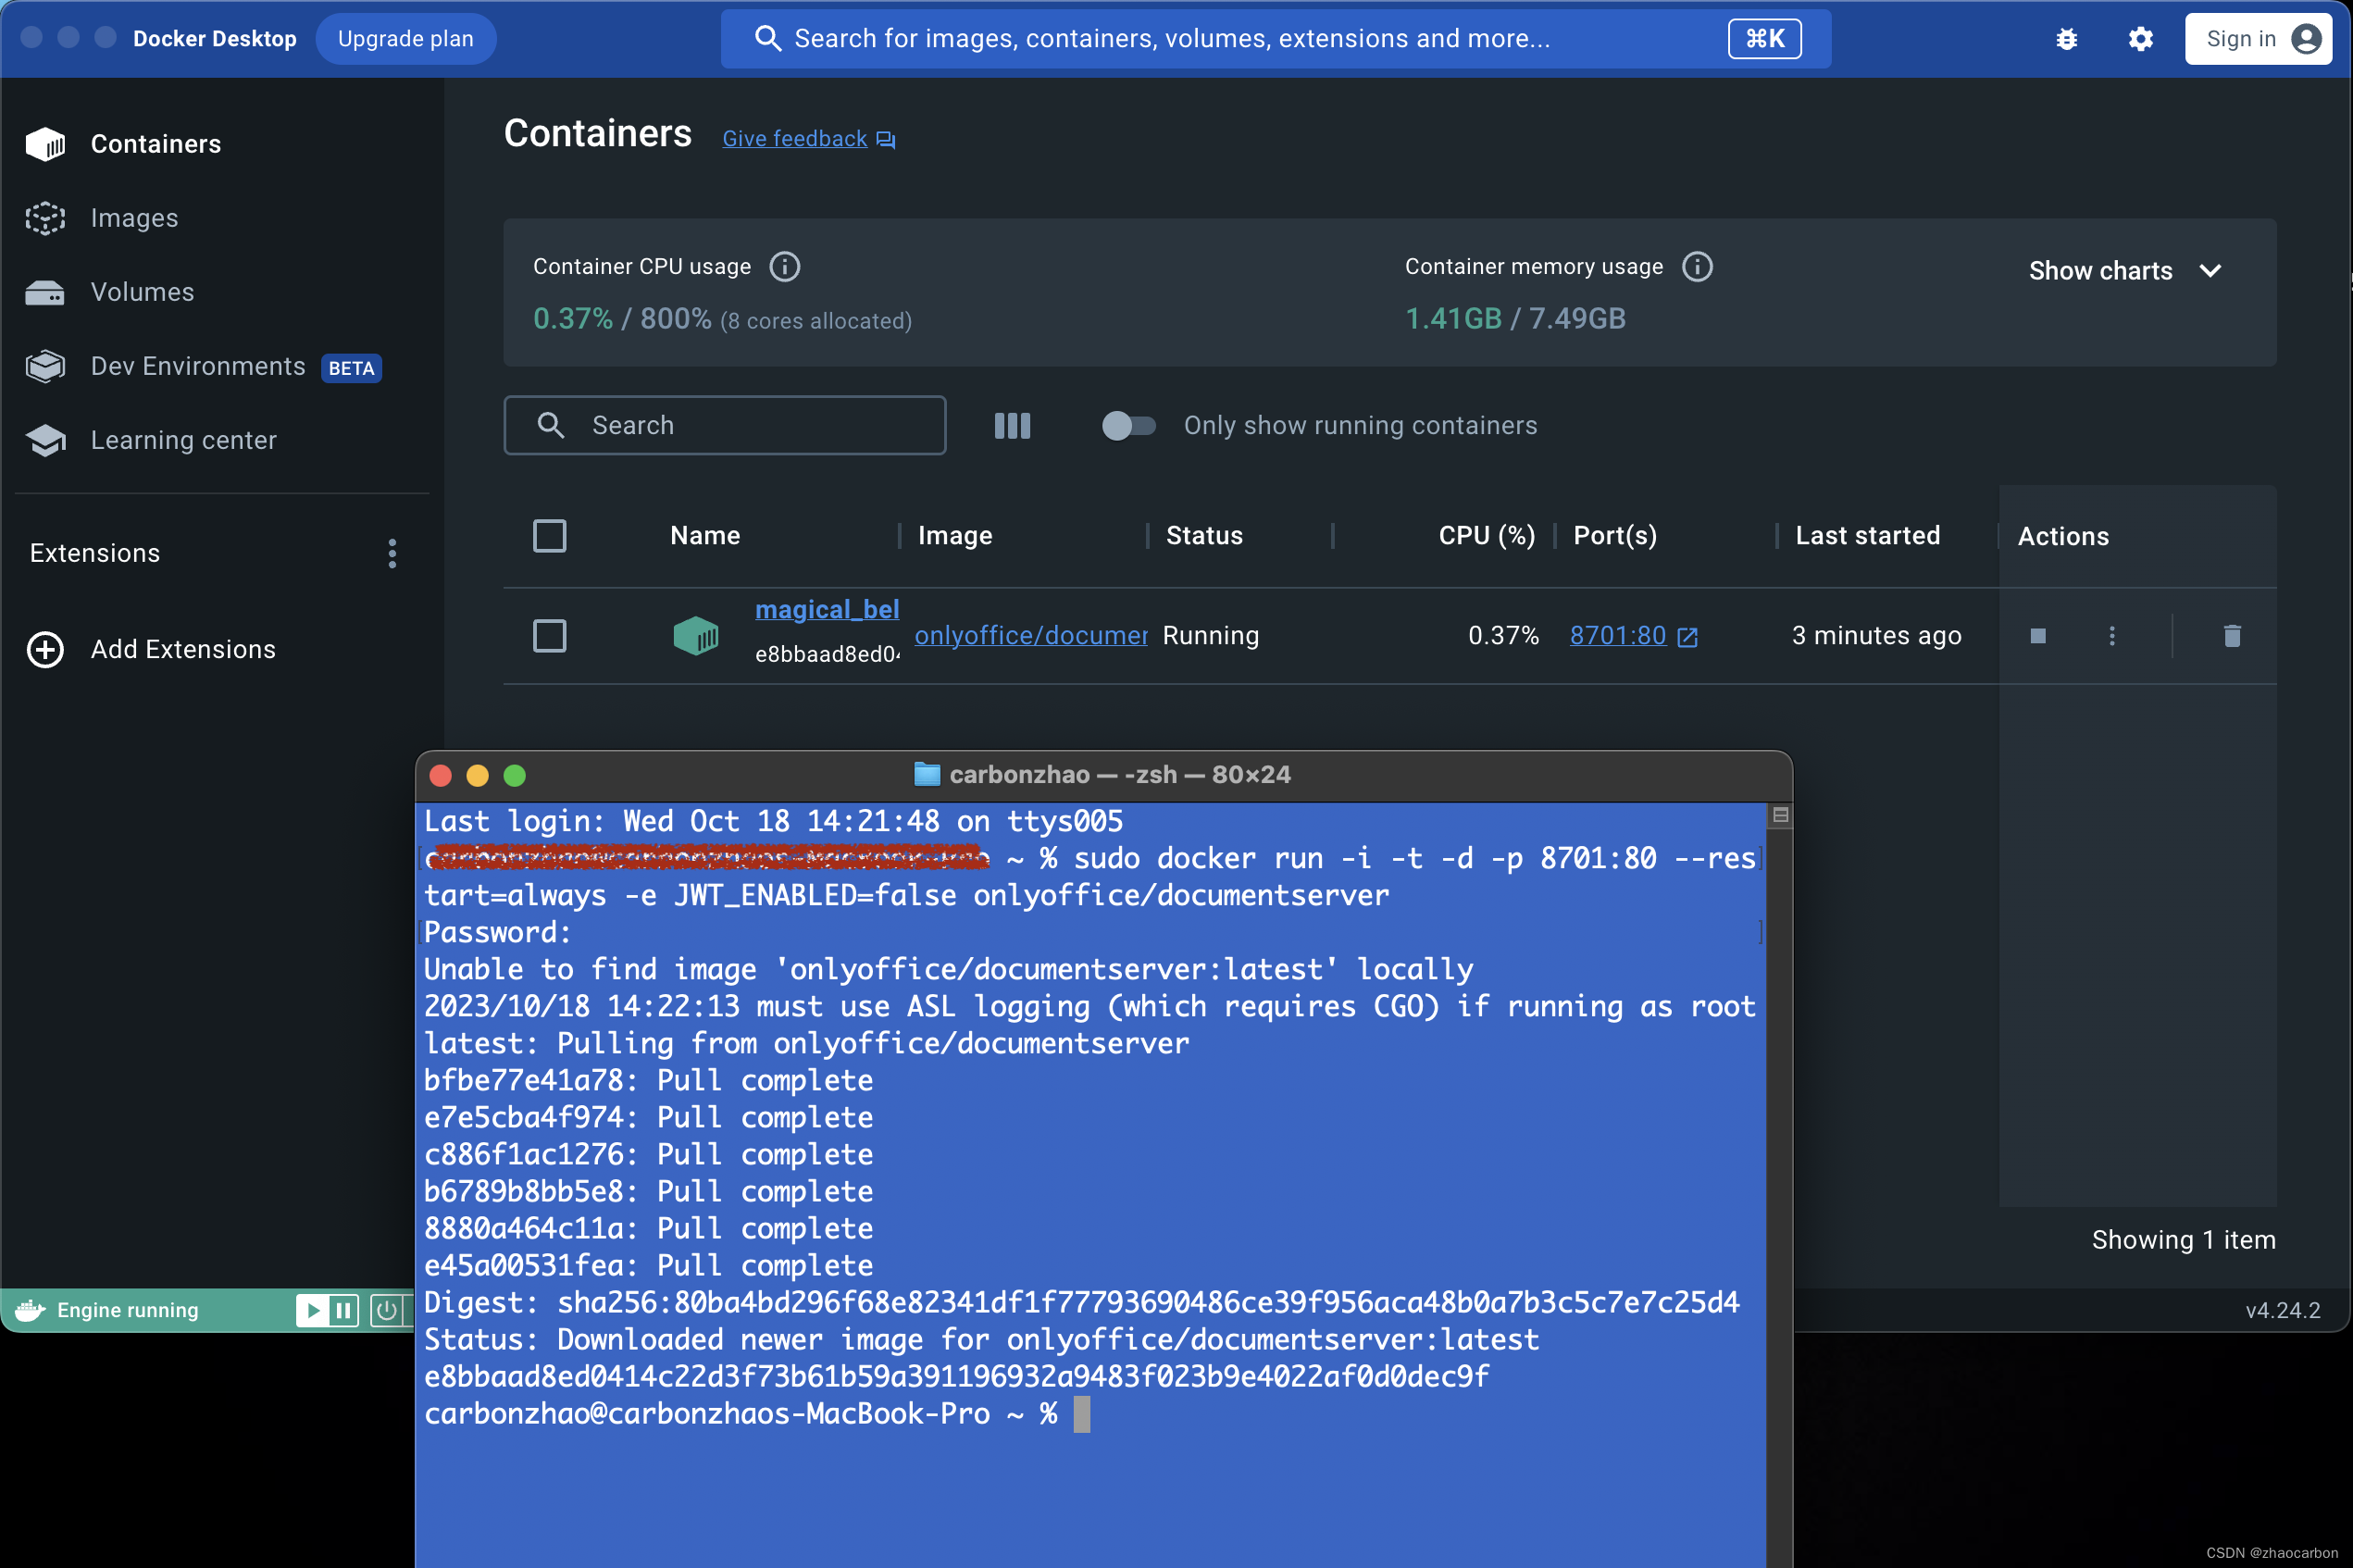Open Volumes section in sidebar

coord(142,292)
